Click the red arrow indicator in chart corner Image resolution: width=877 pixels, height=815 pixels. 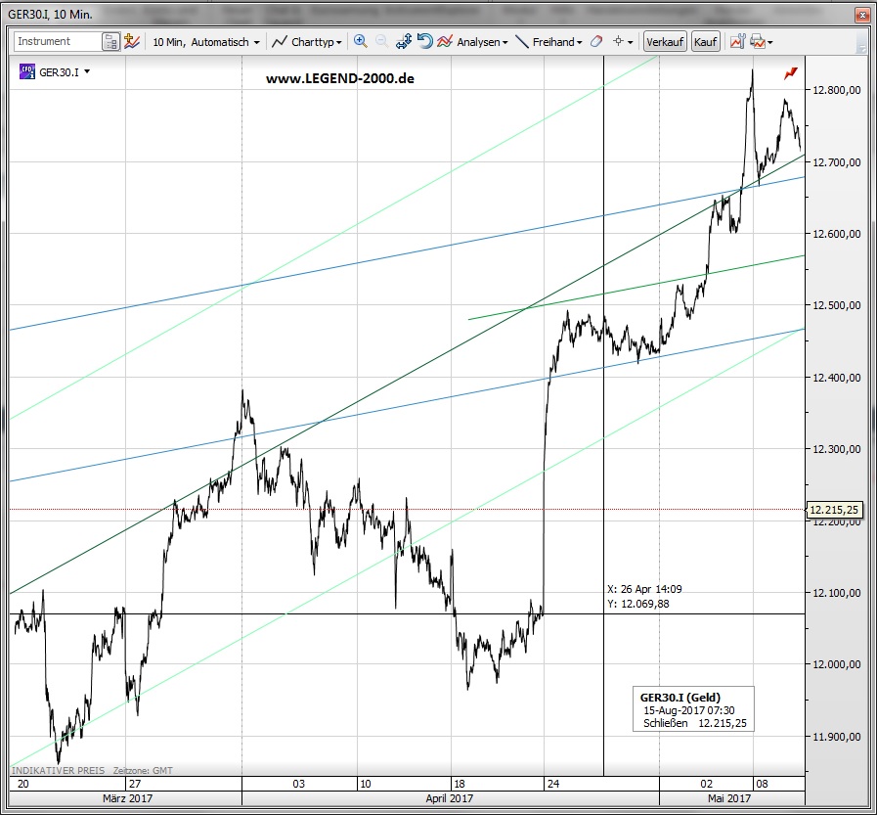[x=790, y=73]
